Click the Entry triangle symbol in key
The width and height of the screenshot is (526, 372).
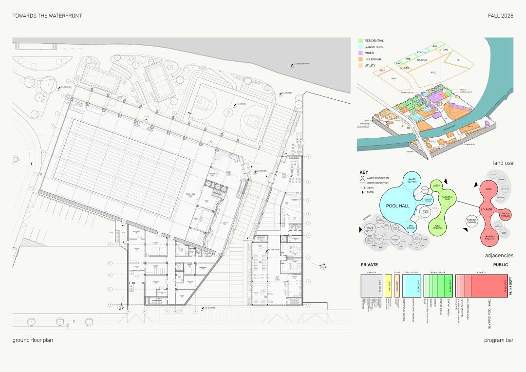(x=362, y=193)
